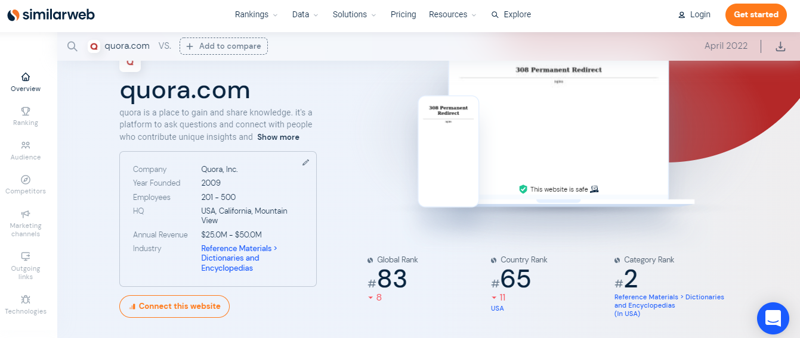Click the large quora.com heading

click(x=185, y=90)
